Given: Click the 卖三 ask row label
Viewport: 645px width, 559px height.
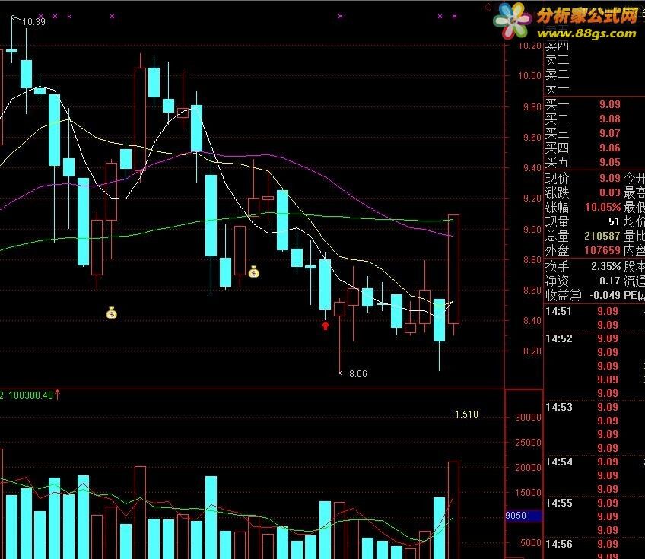Looking at the screenshot, I should coord(557,59).
